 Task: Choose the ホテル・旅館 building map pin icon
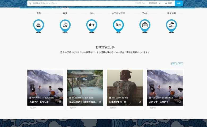click(118, 26)
